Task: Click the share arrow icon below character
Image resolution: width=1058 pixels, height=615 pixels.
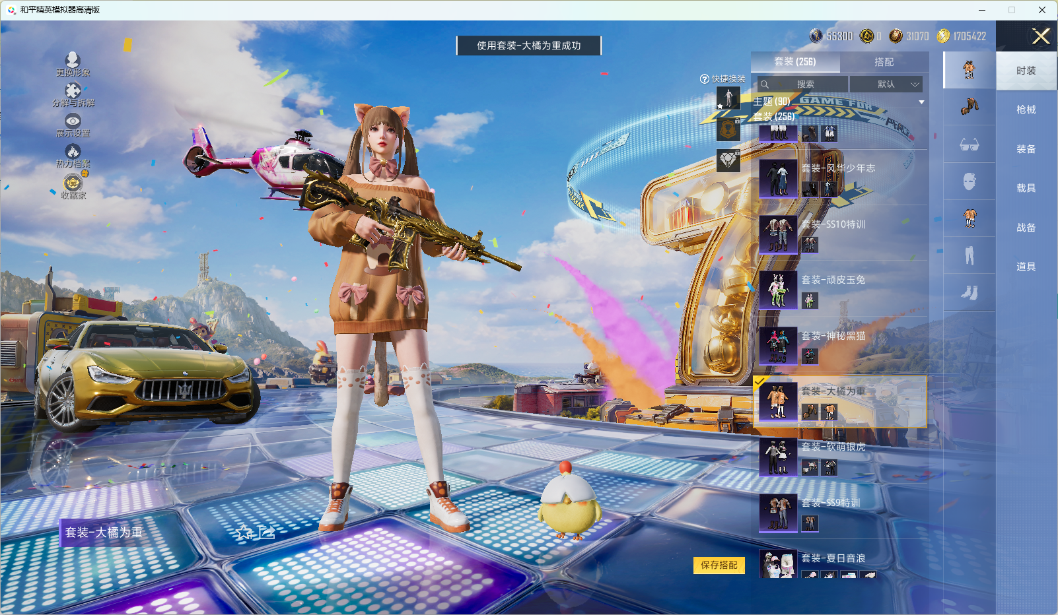Action: pos(267,532)
